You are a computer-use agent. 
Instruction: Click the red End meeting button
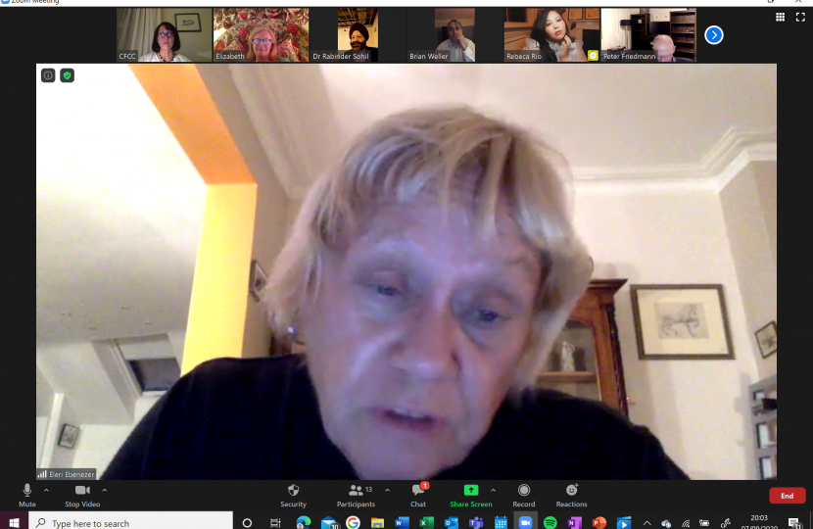click(787, 496)
